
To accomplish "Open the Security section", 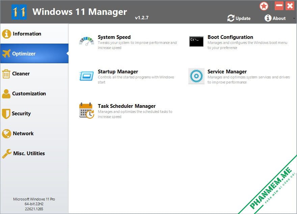I will pos(34,114).
